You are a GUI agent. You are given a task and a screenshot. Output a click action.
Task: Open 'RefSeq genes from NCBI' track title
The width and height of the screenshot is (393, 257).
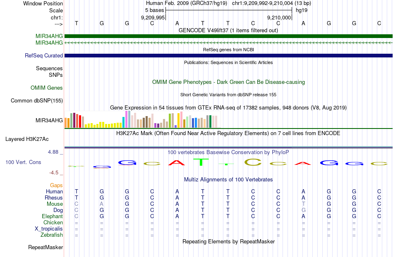pos(228,50)
